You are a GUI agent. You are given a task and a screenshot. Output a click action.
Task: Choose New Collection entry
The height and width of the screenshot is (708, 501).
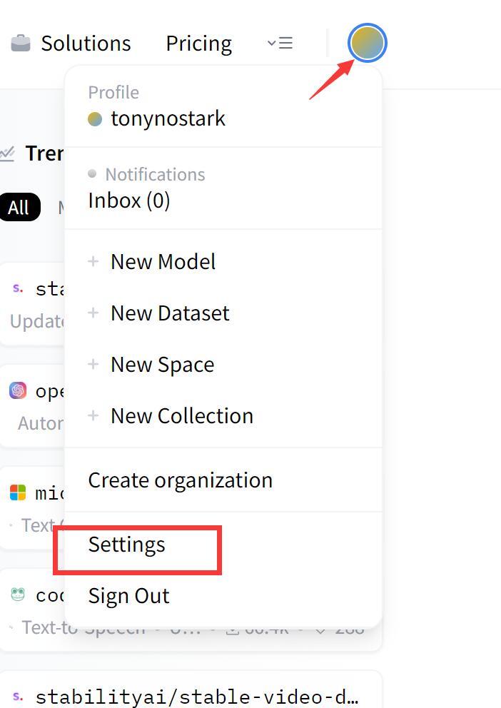183,415
